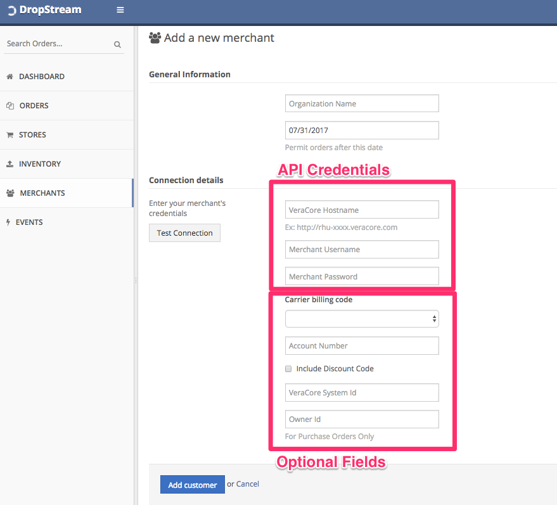Click the Organization Name field

(362, 103)
